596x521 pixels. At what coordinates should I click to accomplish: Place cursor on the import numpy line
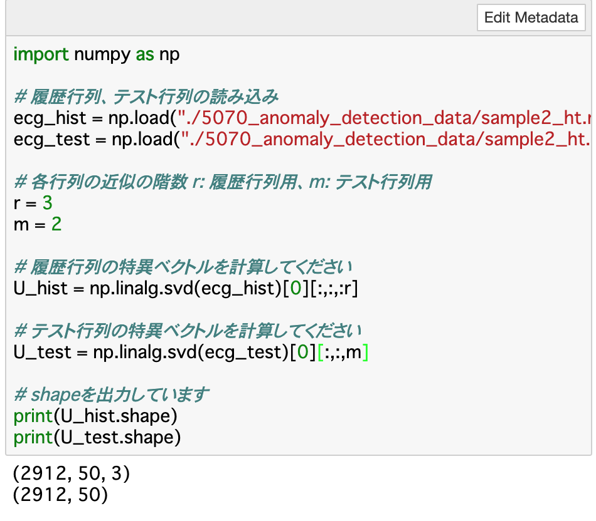94,55
